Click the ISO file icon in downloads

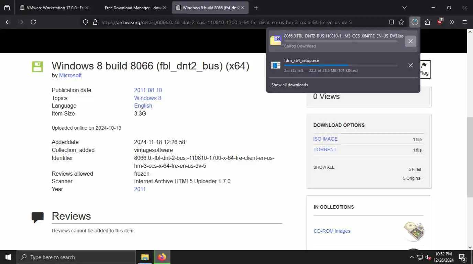[x=276, y=41]
